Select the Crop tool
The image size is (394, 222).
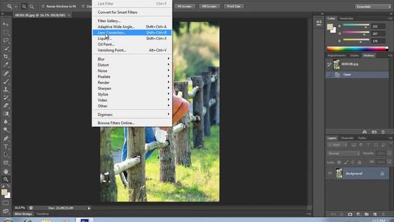coord(6,56)
